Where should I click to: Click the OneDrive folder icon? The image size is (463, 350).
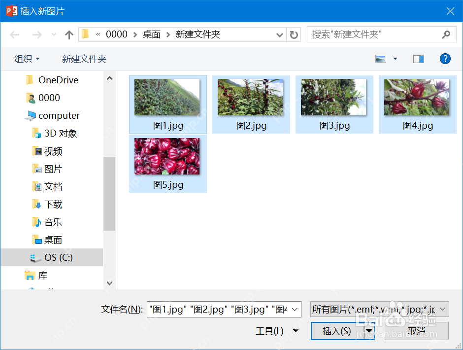[30, 80]
